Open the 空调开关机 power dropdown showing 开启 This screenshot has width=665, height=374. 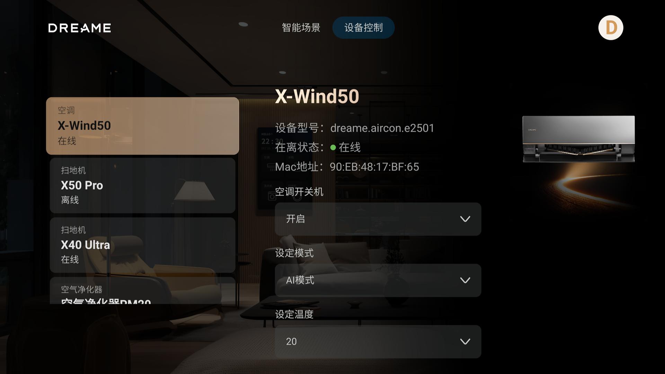pos(378,219)
